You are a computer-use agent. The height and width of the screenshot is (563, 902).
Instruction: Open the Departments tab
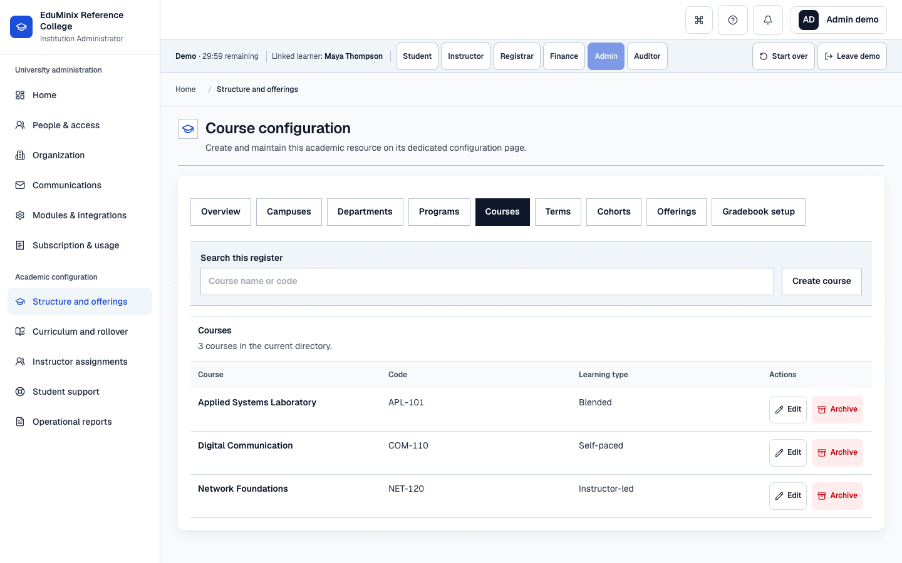(x=365, y=212)
